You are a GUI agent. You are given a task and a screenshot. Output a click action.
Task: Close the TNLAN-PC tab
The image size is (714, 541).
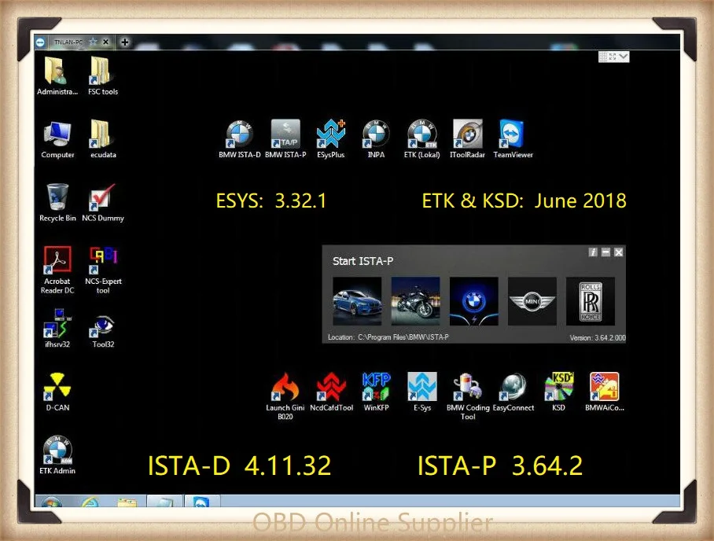[x=105, y=42]
